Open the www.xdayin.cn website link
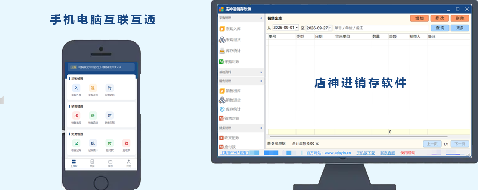The height and width of the screenshot is (190, 478). click(338, 153)
